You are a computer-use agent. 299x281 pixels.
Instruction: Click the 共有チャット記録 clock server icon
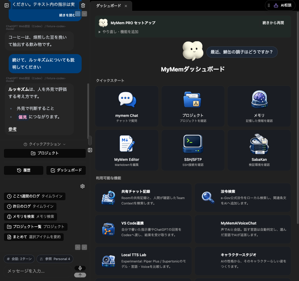(x=108, y=198)
